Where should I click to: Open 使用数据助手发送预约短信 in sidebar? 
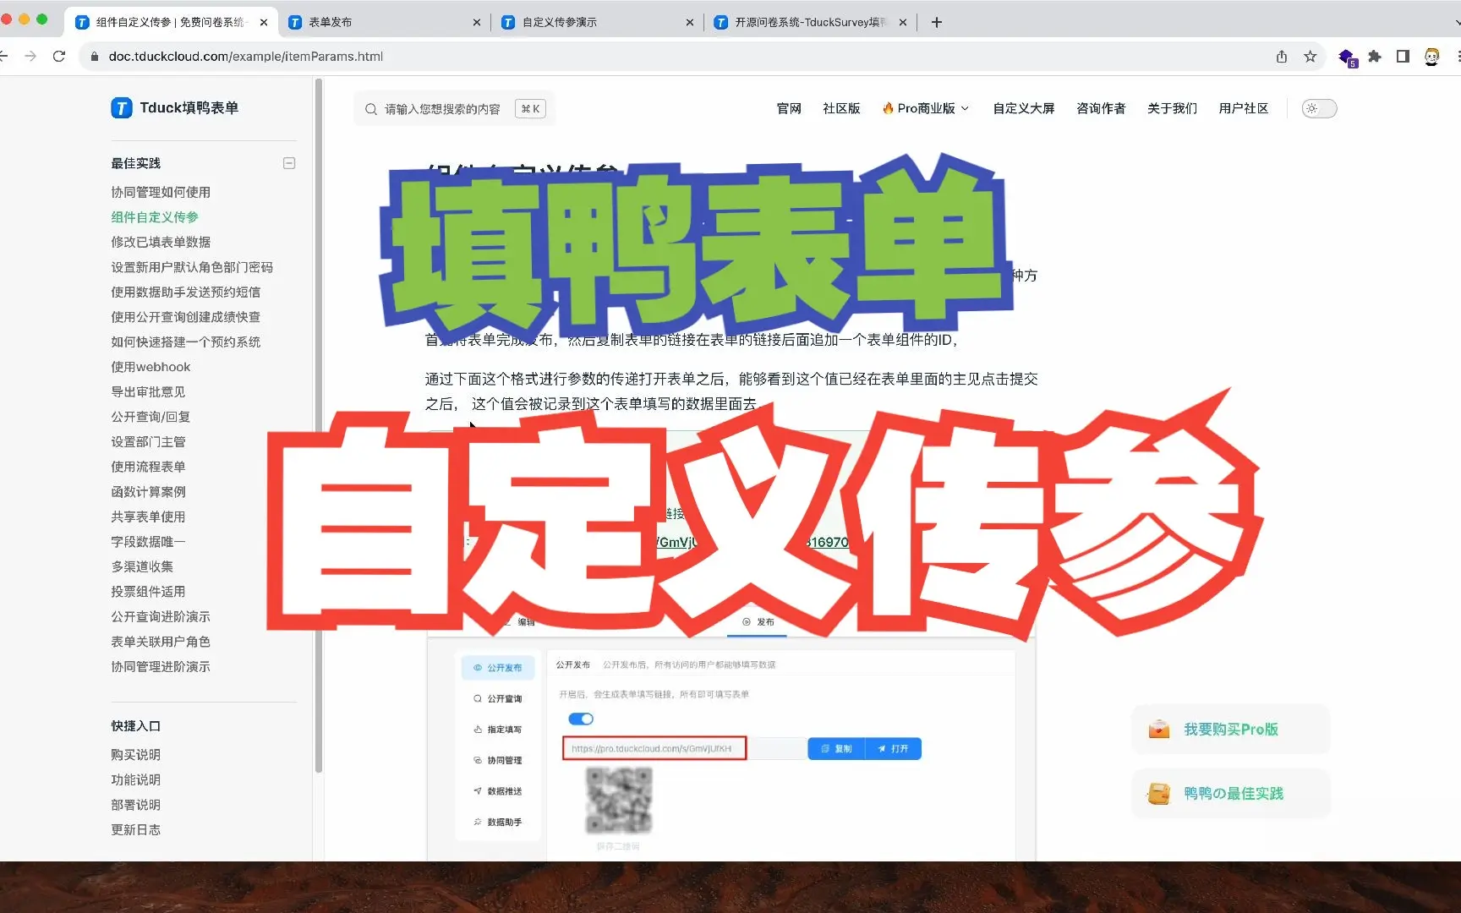[x=185, y=292]
